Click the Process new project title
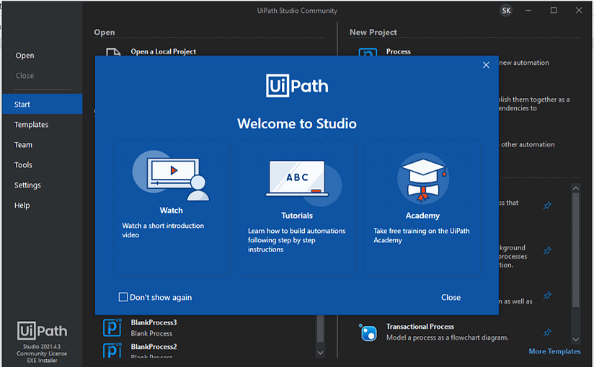Image resolution: width=594 pixels, height=367 pixels. [398, 51]
